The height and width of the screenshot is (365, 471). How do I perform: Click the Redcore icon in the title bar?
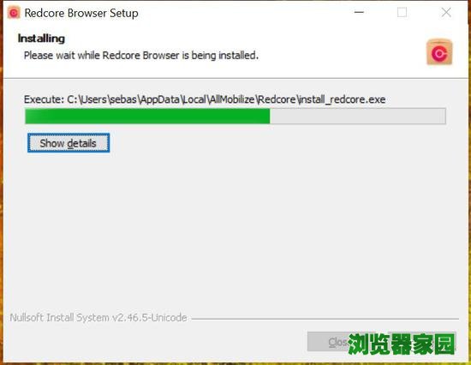(x=14, y=13)
